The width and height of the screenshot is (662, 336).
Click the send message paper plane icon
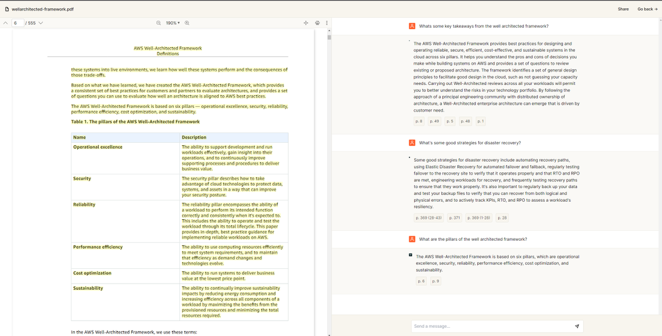click(x=577, y=326)
